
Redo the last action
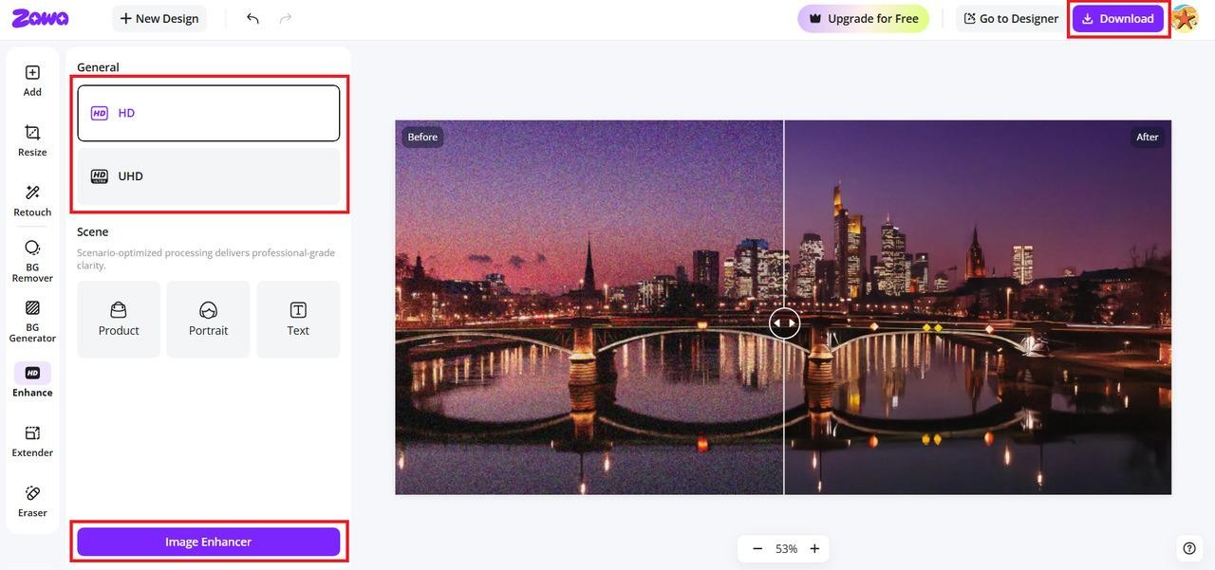[286, 18]
